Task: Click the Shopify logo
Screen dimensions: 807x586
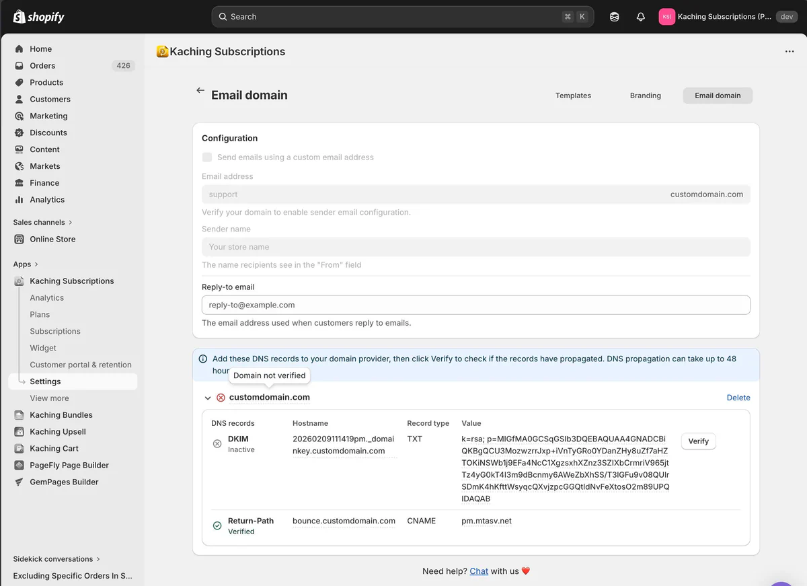Action: (39, 17)
